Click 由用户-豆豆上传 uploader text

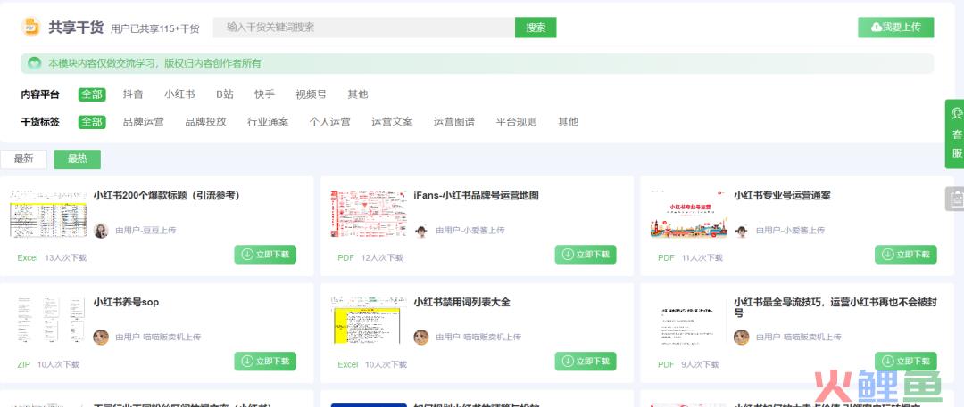145,230
